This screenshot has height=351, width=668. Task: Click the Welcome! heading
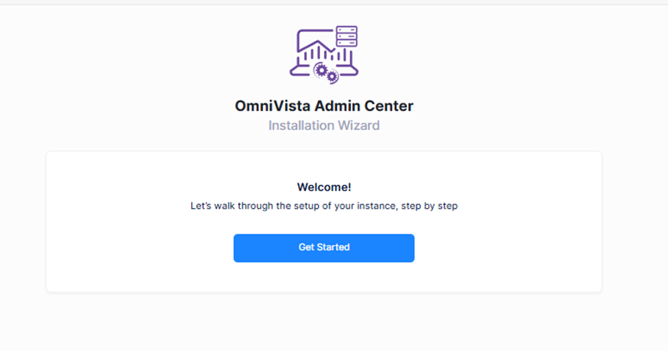click(324, 187)
